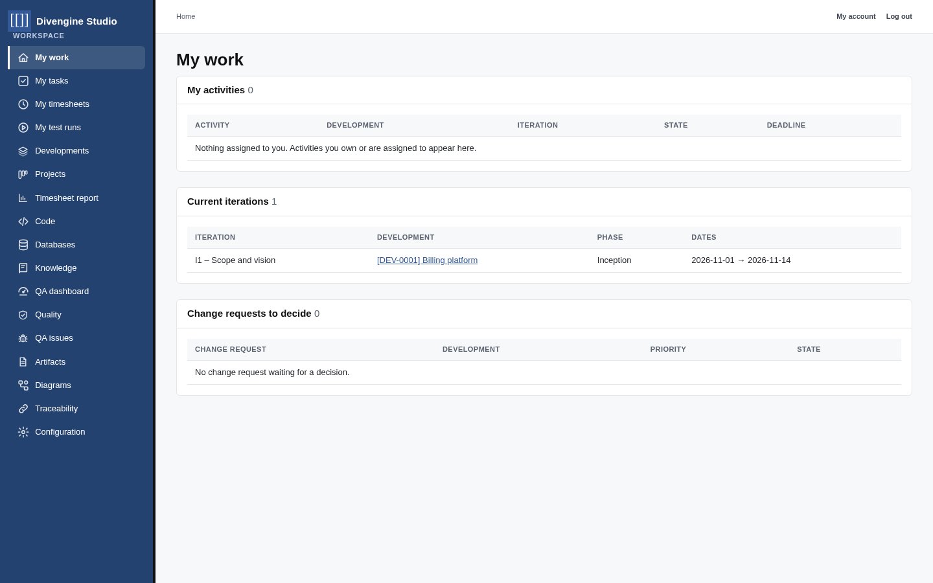Click the Configuration gear icon

[x=23, y=432]
